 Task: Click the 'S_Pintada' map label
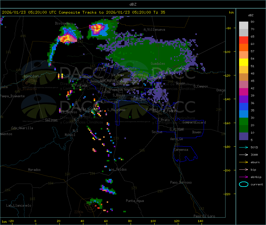(x=79, y=85)
